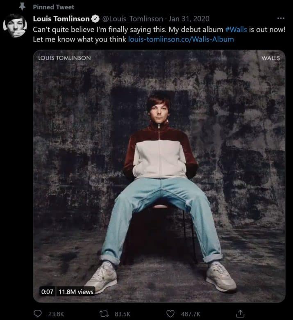Click the 23.8K replies count
Screen dimensions: 293x320
(56, 314)
